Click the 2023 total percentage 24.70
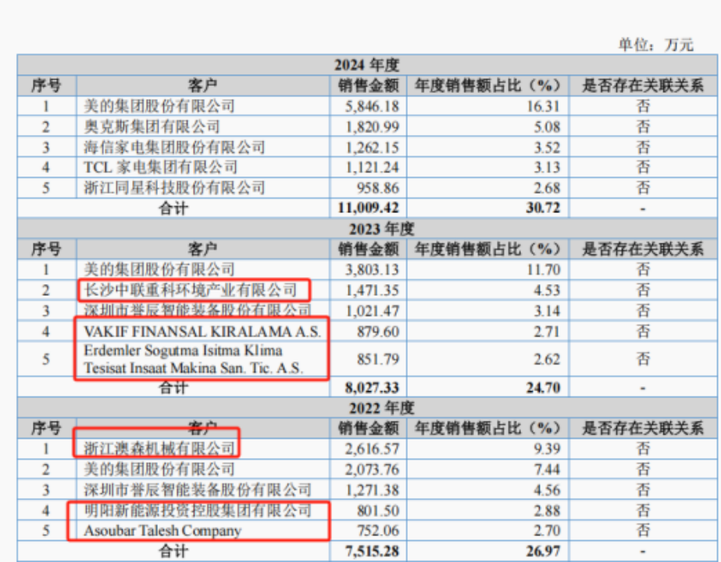The width and height of the screenshot is (721, 562). click(543, 387)
